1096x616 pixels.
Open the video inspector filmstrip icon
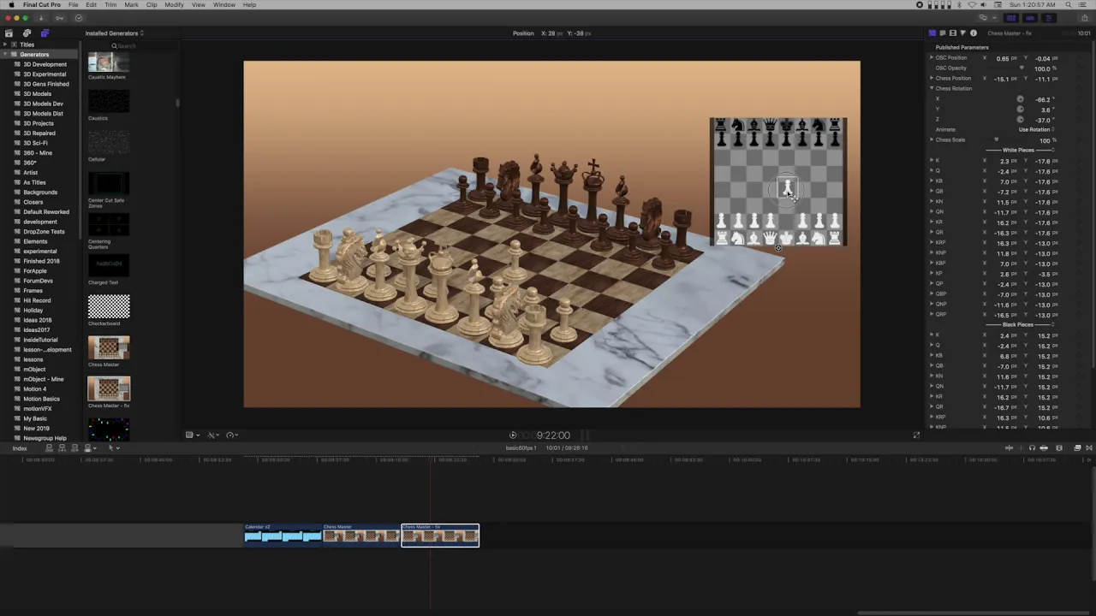point(953,33)
